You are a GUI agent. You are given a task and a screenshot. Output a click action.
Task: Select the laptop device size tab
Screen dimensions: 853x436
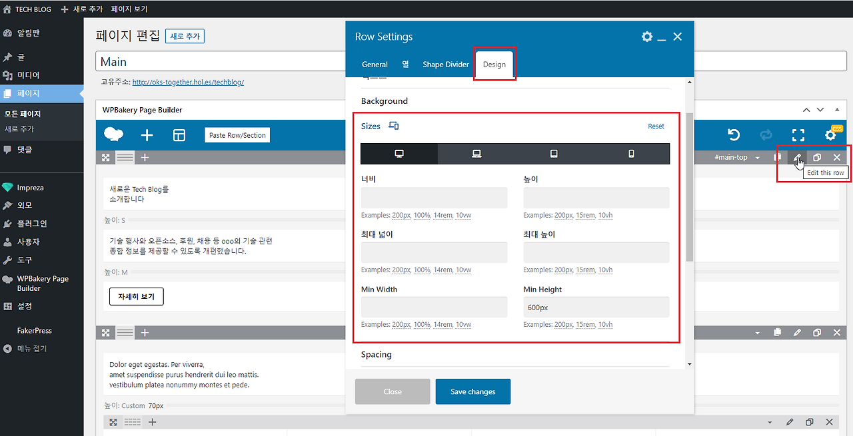tap(476, 154)
